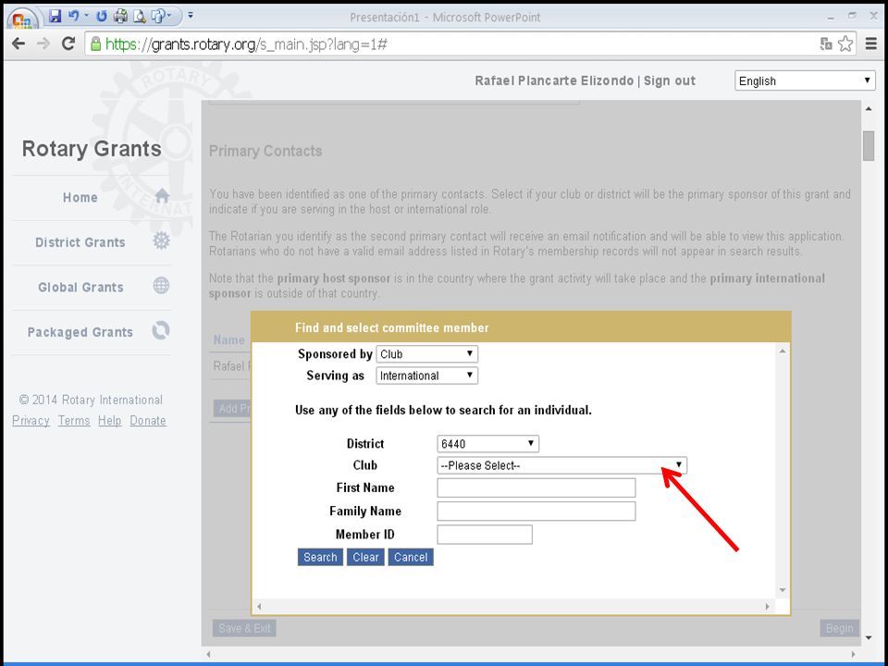Click dialog horizontal scroll left arrow
This screenshot has width=888, height=666.
click(259, 607)
